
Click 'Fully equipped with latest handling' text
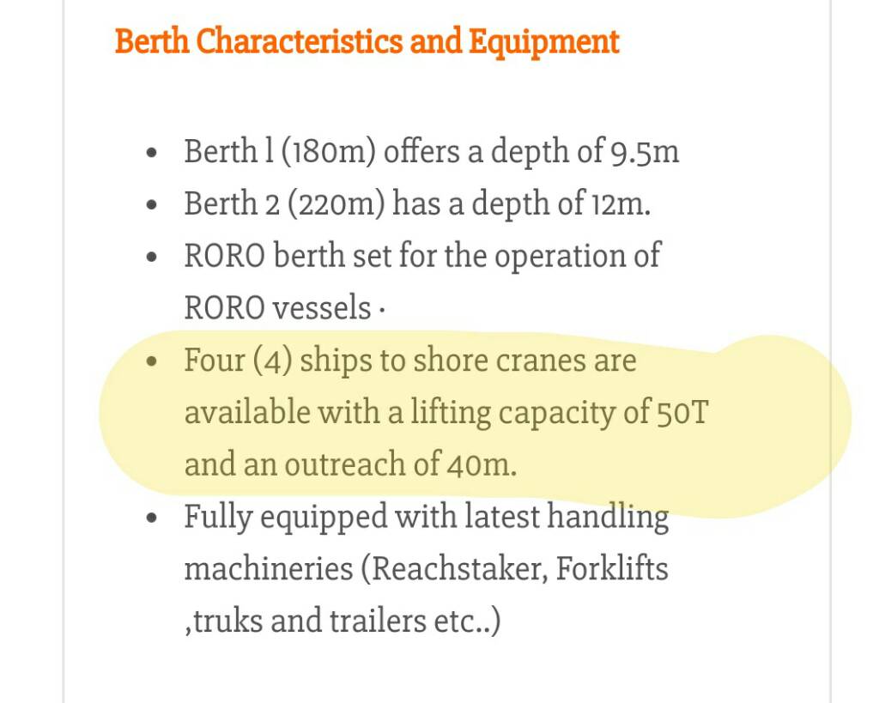coord(427,517)
